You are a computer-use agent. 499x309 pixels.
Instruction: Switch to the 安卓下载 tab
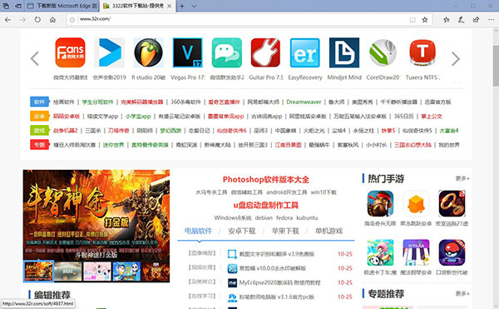241,231
